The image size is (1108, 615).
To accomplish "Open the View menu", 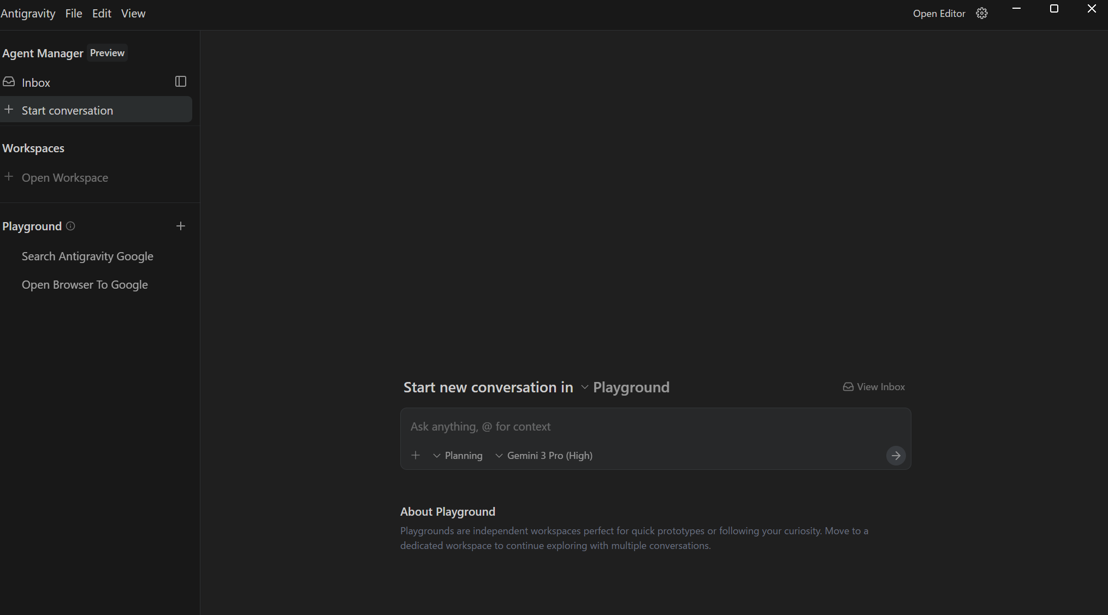I will pyautogui.click(x=133, y=14).
